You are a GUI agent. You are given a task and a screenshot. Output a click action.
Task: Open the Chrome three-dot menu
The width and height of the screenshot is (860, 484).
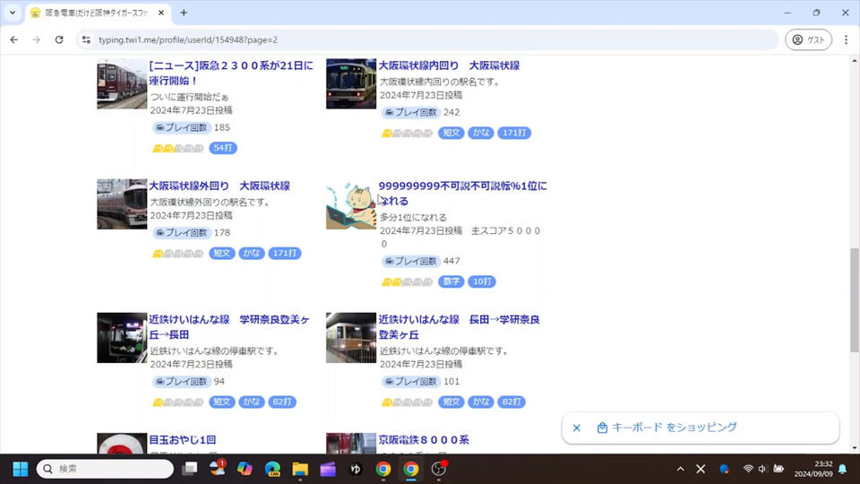[846, 39]
